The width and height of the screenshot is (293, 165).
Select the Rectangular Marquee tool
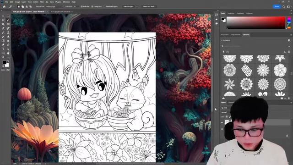[8, 16]
